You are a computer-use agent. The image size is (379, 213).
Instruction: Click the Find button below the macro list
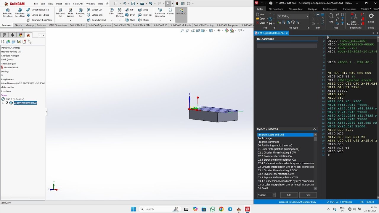(x=308, y=195)
